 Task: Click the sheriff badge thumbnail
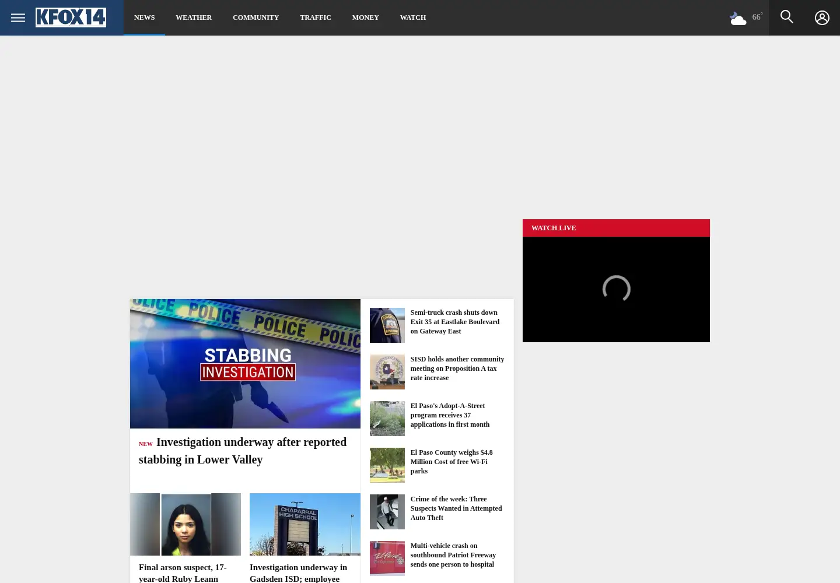pyautogui.click(x=387, y=325)
